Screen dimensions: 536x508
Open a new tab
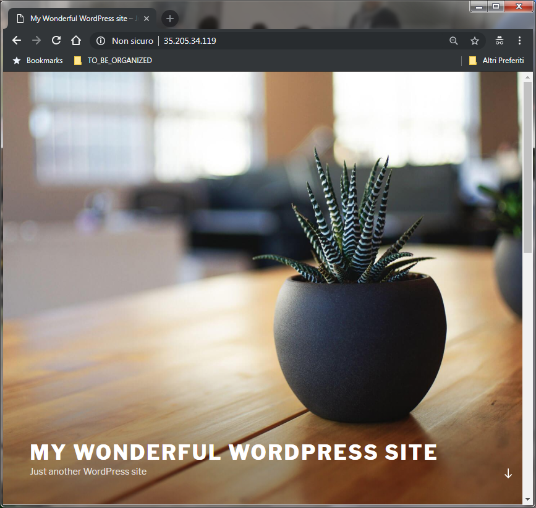[170, 19]
